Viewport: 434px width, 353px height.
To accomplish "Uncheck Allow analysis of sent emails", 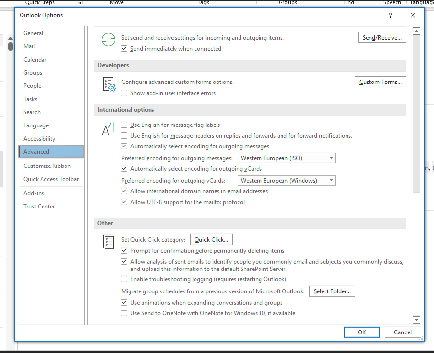I will pyautogui.click(x=124, y=262).
